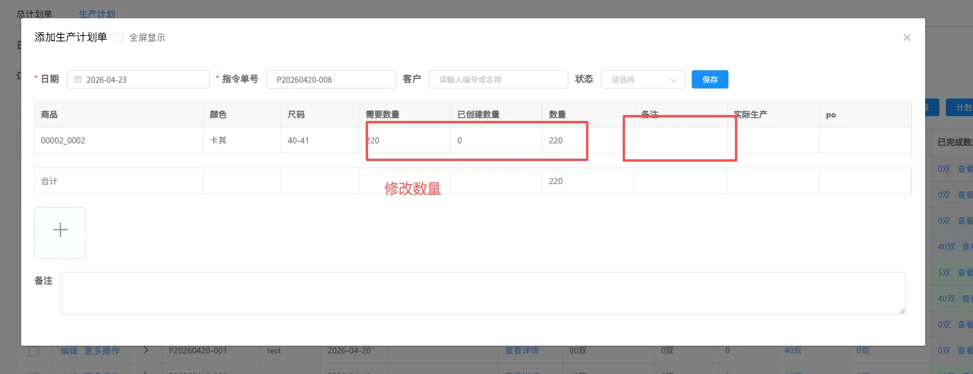Screen dimensions: 973x374
Task: Click the empty 备注 cell in product row
Action: click(x=680, y=140)
